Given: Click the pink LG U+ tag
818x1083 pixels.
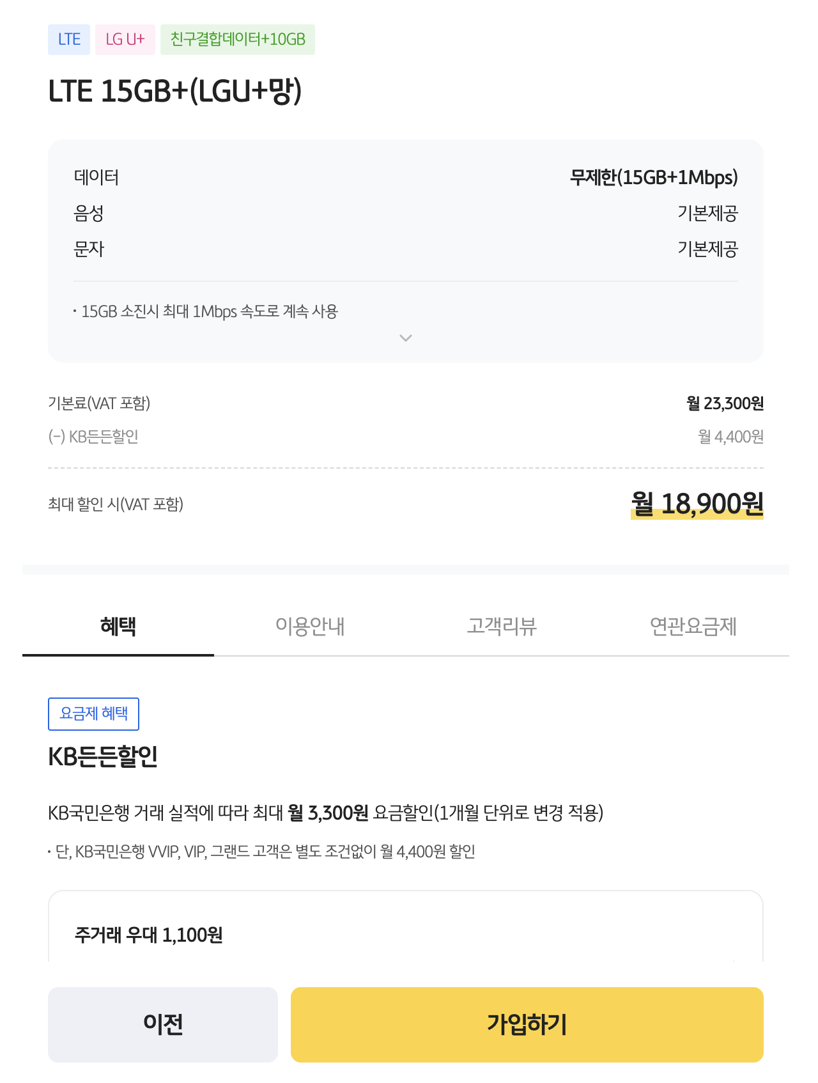Looking at the screenshot, I should (x=125, y=40).
